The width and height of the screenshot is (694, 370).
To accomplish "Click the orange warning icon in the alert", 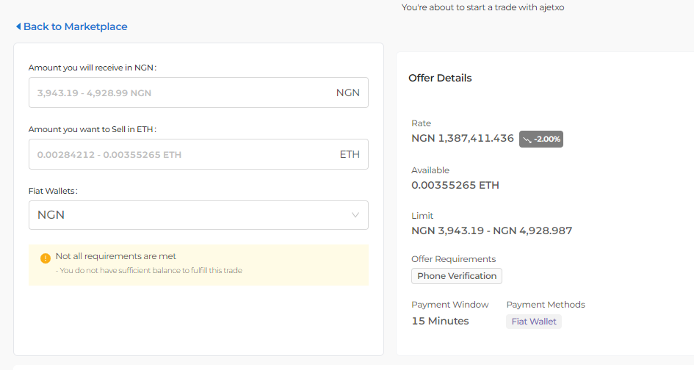I will coord(46,258).
